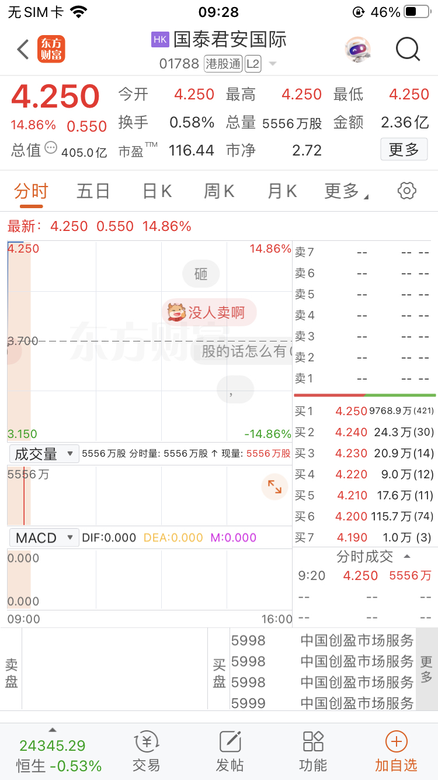
Task: Tap the large 4.250 price
Action: (x=55, y=96)
